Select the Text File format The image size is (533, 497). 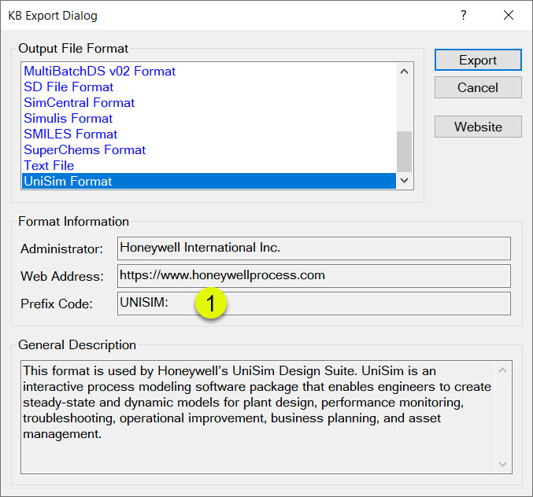pos(49,165)
